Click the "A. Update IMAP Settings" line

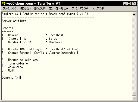pos(40,49)
